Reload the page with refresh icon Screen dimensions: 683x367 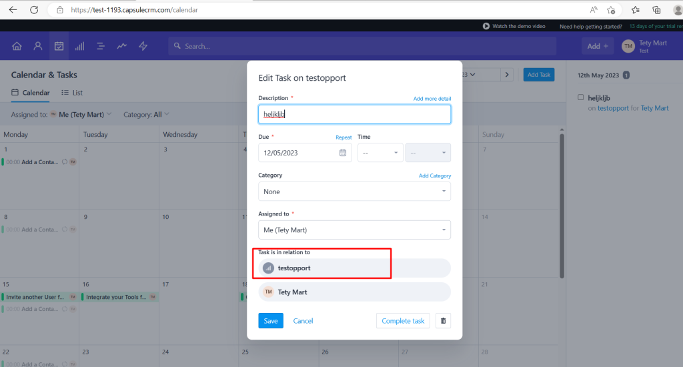[x=34, y=9]
